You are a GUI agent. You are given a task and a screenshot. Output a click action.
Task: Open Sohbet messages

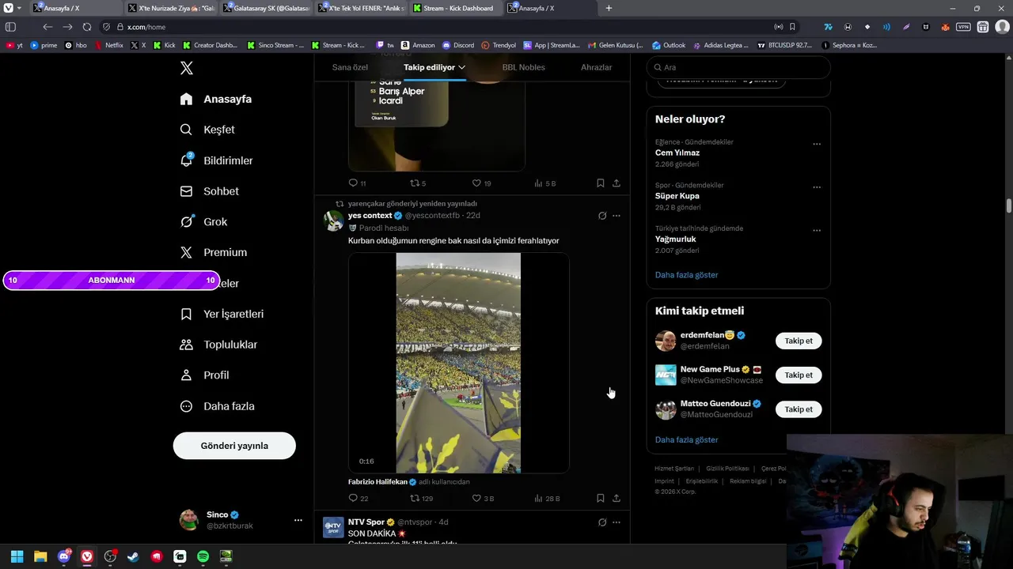pos(209,191)
